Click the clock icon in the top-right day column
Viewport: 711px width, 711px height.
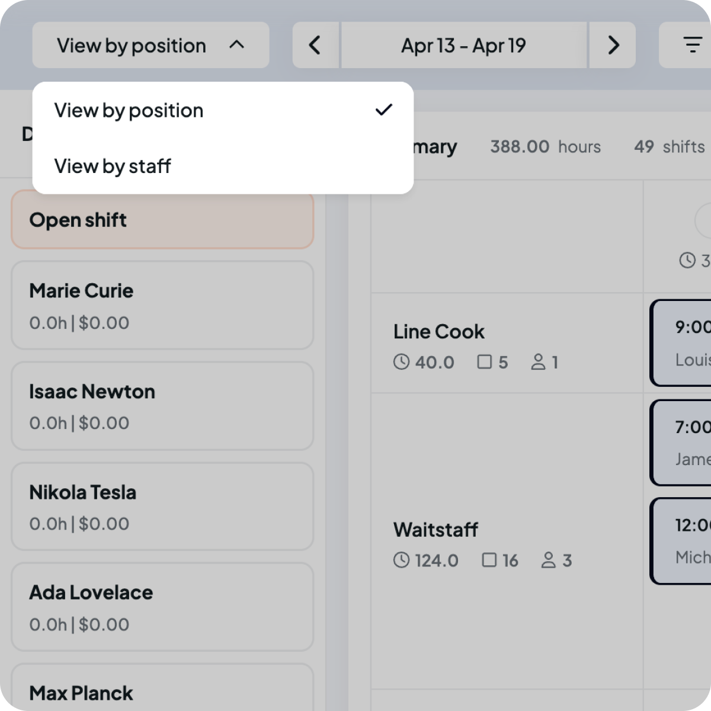(x=687, y=260)
